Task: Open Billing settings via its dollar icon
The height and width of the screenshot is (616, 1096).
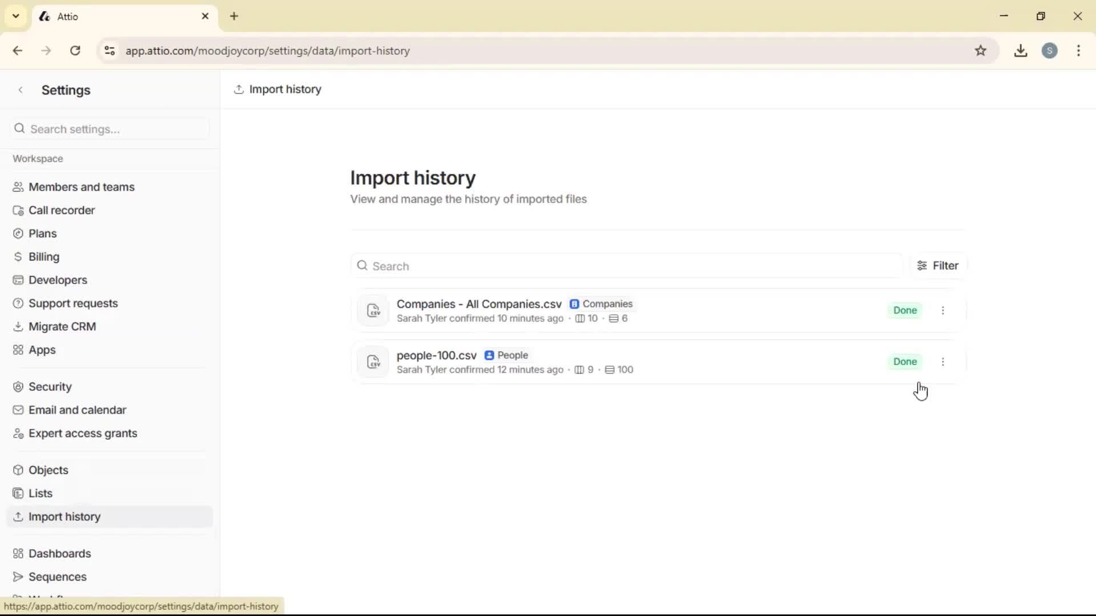Action: 18,256
